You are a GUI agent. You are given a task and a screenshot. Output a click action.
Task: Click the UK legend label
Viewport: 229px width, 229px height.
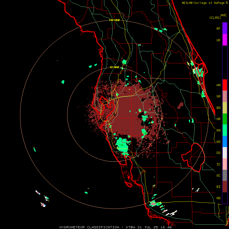[x=219, y=40]
